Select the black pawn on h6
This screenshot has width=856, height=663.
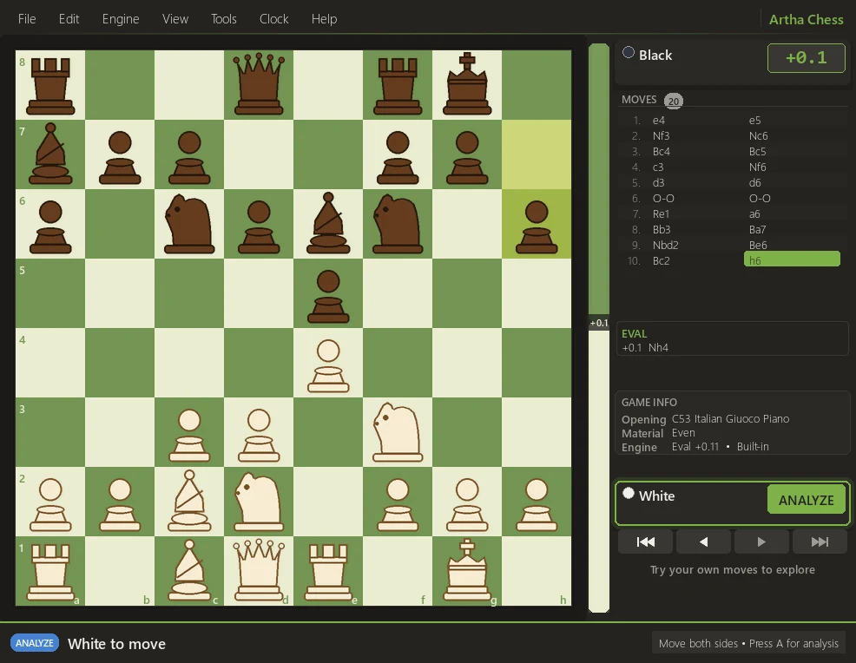click(x=537, y=226)
